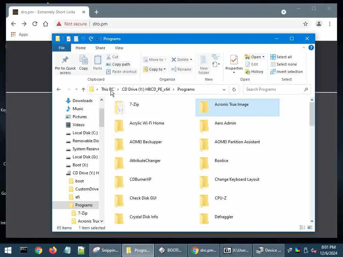Image resolution: width=343 pixels, height=257 pixels.
Task: Open Chrome three-dot menu
Action: (x=330, y=24)
